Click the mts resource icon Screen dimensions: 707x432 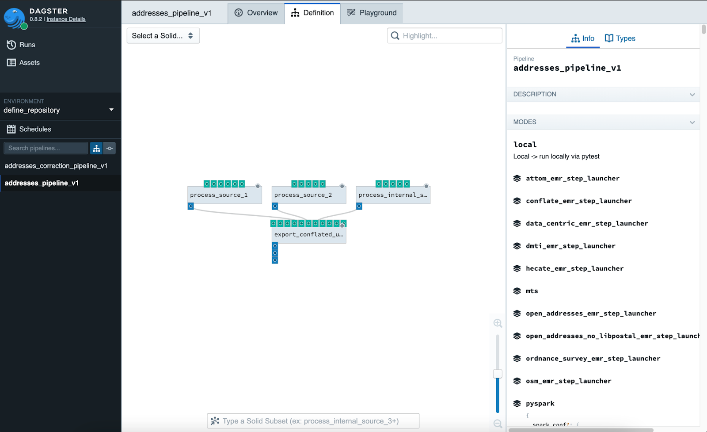coord(517,291)
